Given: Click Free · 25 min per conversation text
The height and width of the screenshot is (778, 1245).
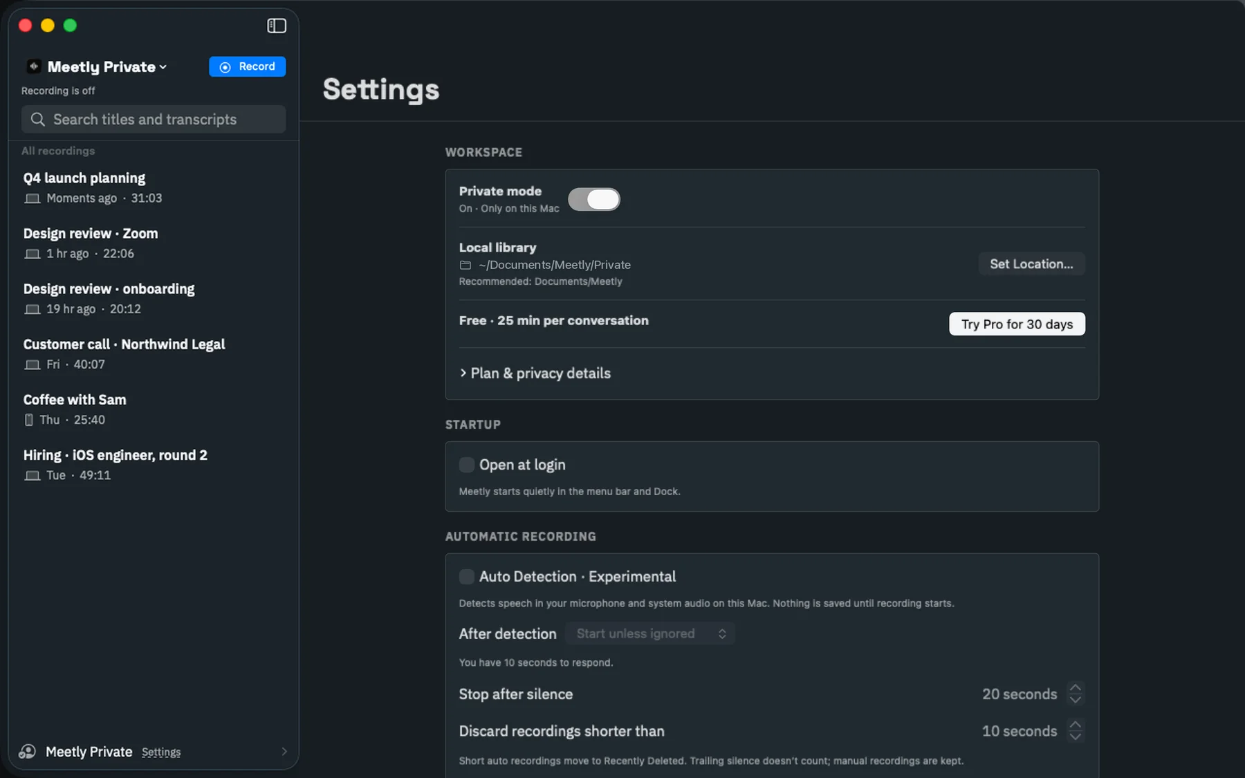Looking at the screenshot, I should (554, 321).
